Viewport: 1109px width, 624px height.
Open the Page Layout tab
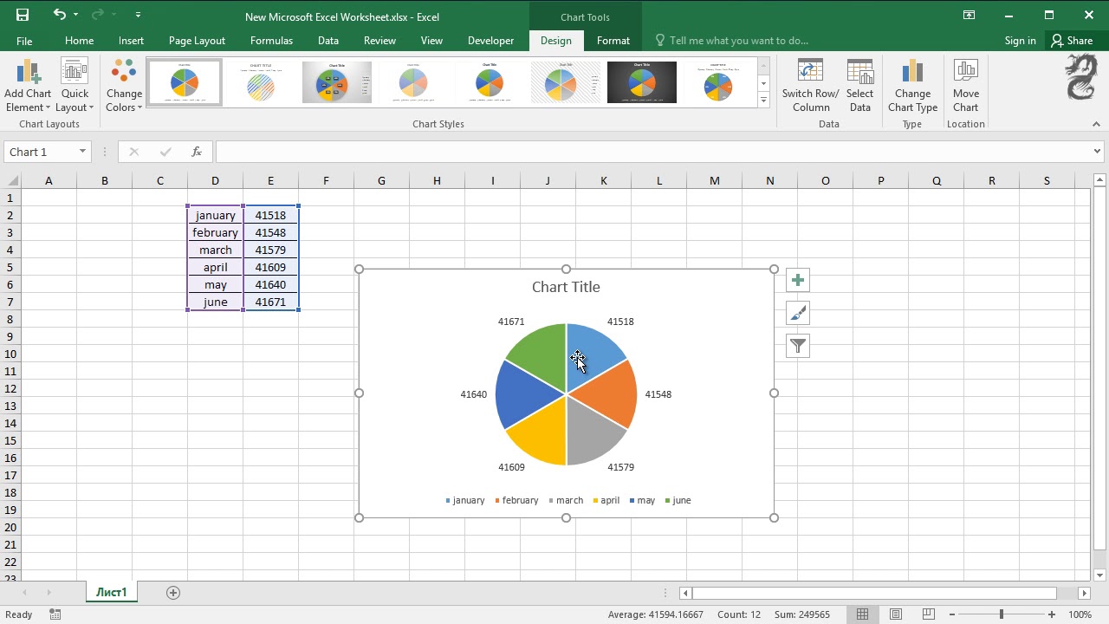point(197,41)
